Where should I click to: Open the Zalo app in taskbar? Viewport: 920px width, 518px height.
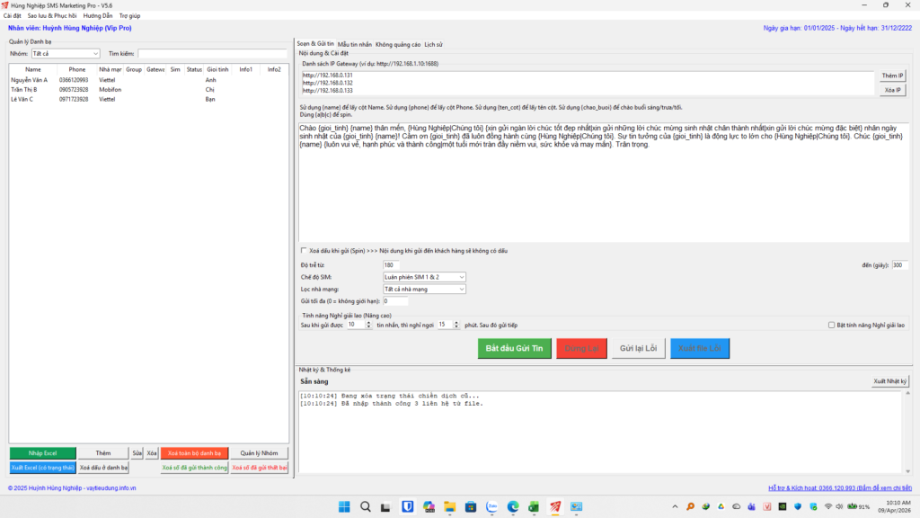[x=491, y=507]
